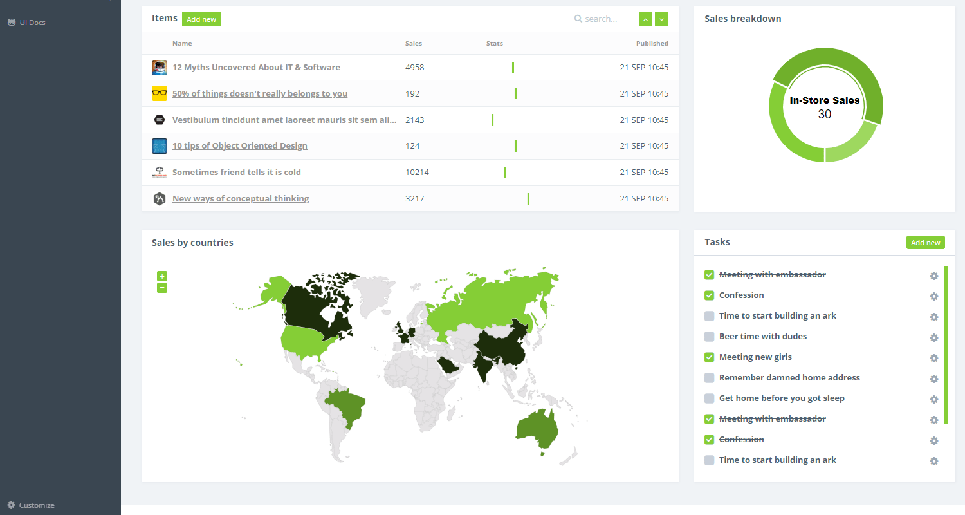Click the green down arrow beside search

point(661,19)
